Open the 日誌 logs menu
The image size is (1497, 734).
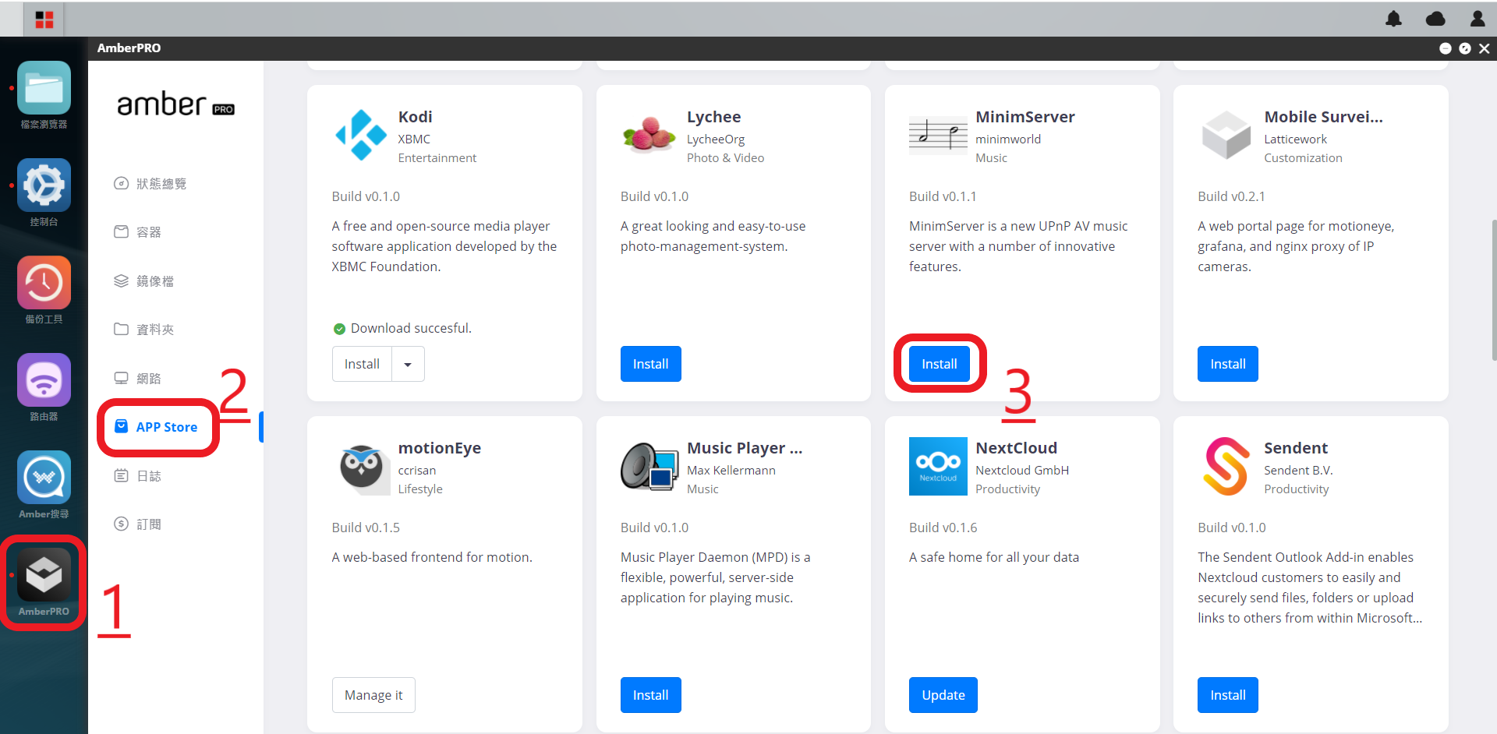tap(138, 476)
